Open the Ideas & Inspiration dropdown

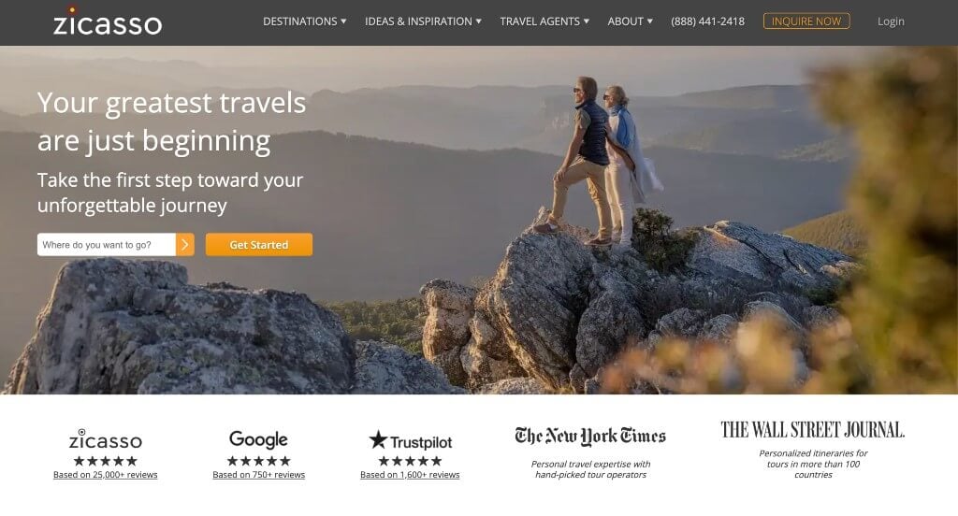pos(423,21)
